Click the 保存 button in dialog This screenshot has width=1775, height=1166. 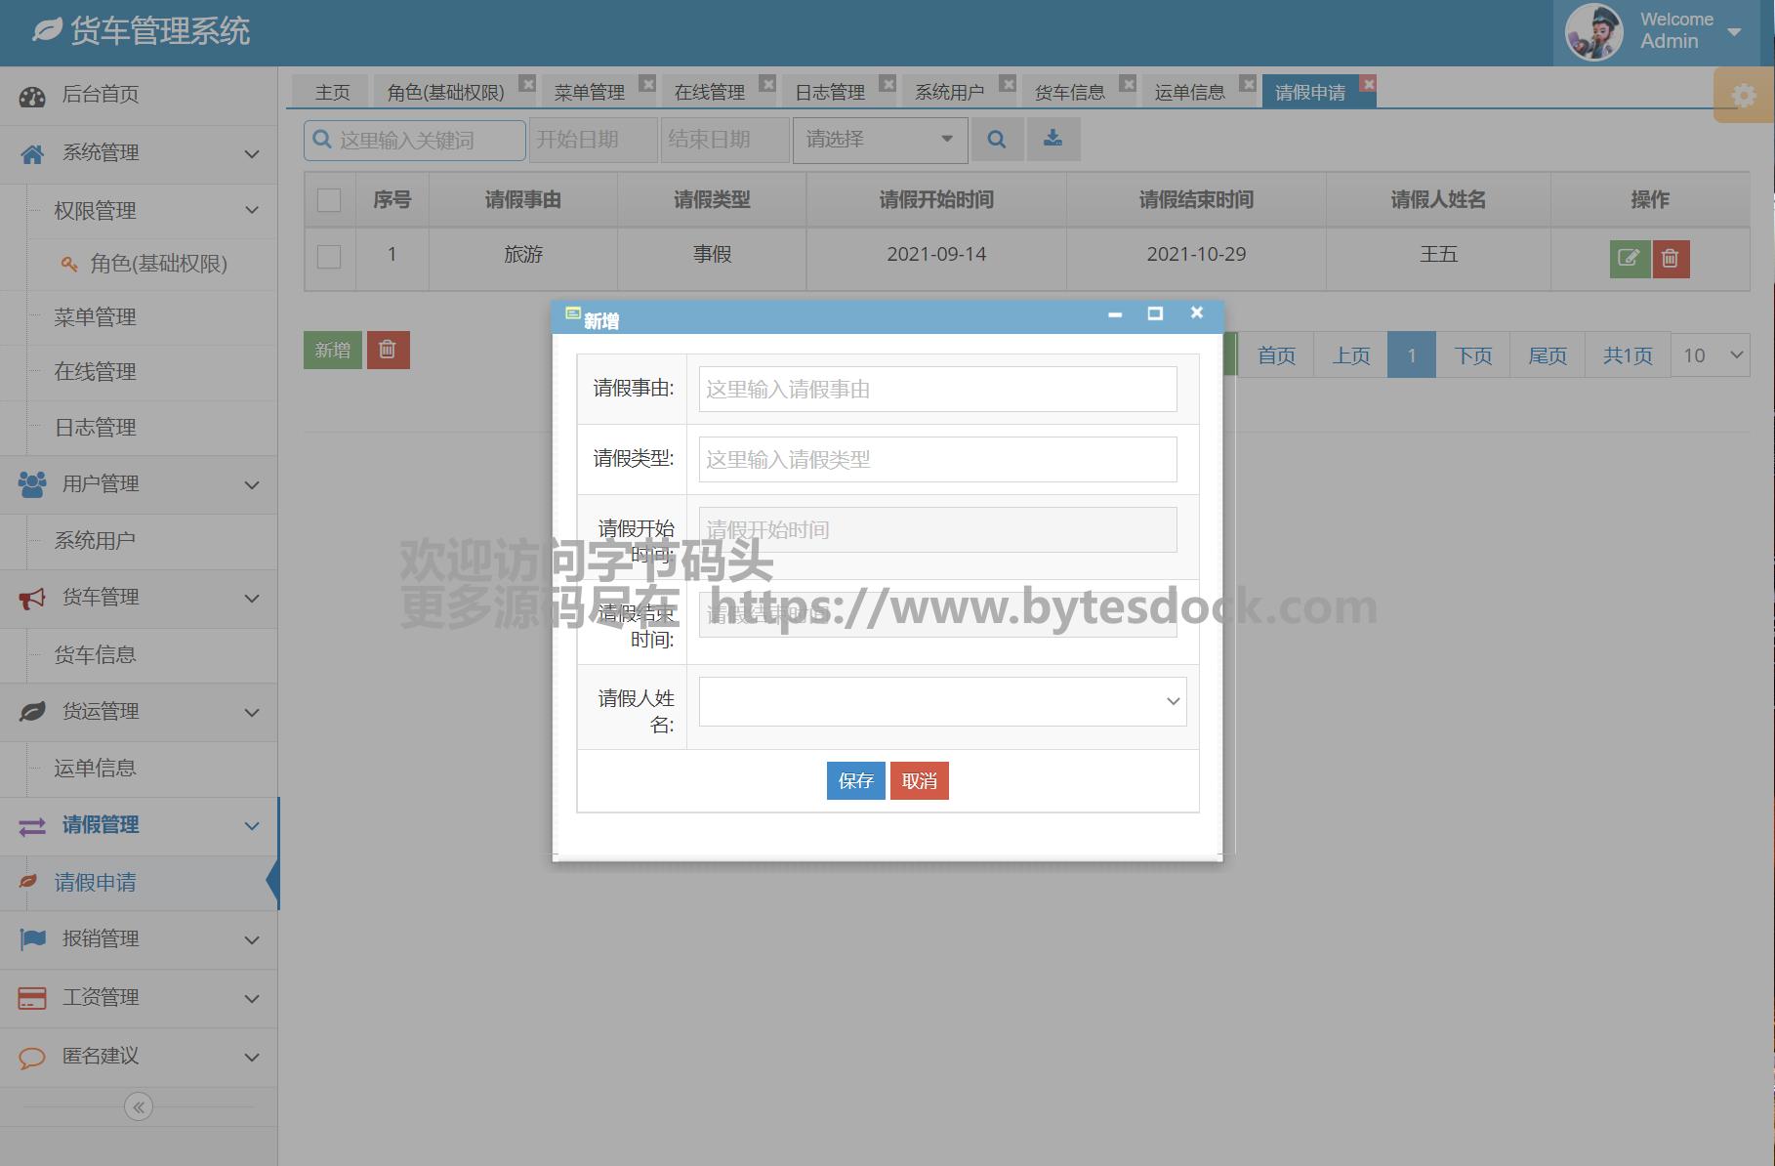855,780
